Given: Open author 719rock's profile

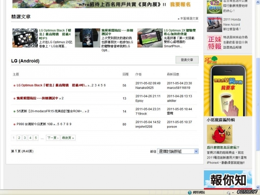Looking at the screenshot, I should coord(141,114).
